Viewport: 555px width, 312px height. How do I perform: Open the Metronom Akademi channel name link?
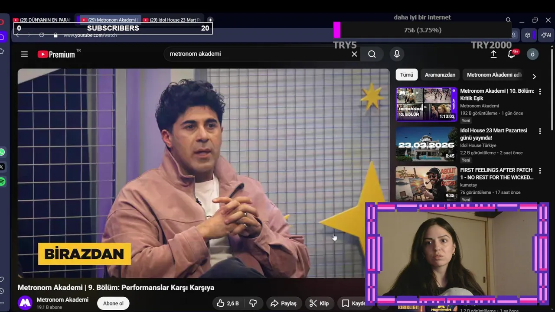pyautogui.click(x=62, y=300)
